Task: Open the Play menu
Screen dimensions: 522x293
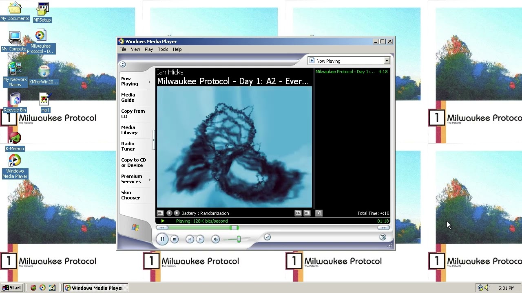Action: coord(149,49)
